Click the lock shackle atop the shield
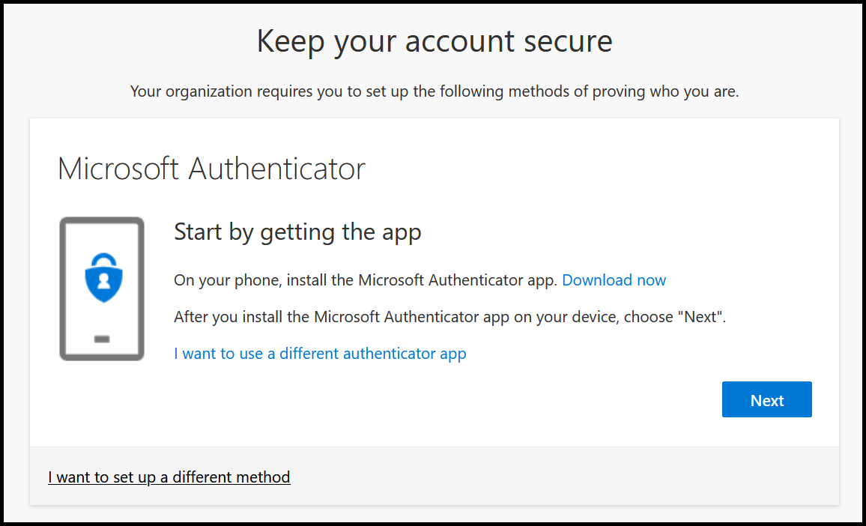866x526 pixels. pyautogui.click(x=103, y=259)
